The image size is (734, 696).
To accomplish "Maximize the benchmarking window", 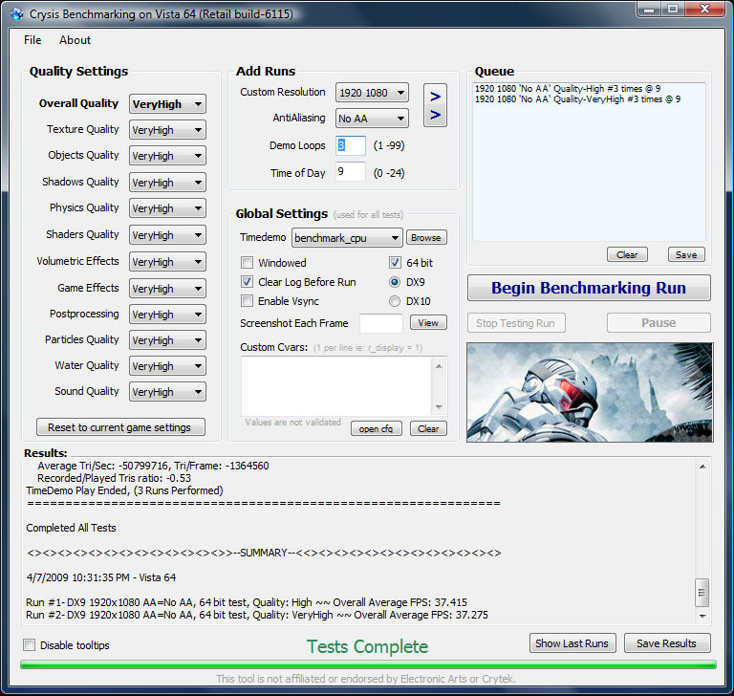I will pos(673,10).
